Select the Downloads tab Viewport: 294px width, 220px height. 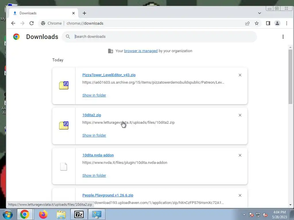click(x=43, y=13)
